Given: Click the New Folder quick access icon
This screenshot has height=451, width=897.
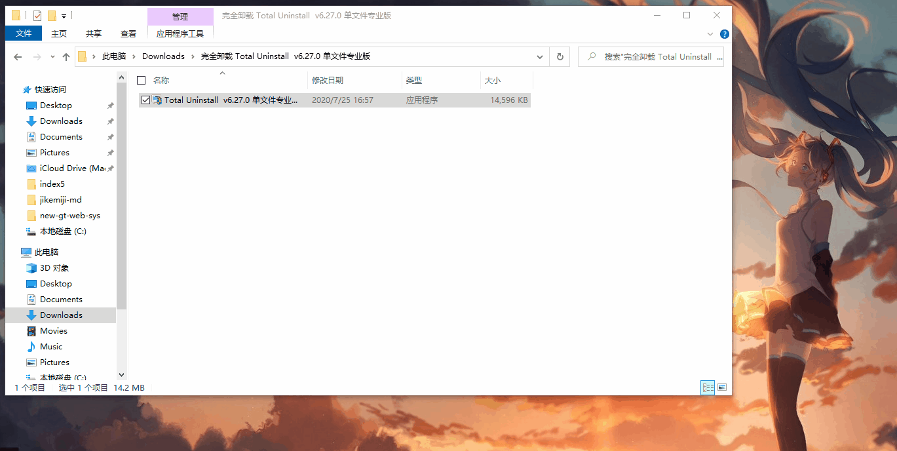Looking at the screenshot, I should coord(52,16).
